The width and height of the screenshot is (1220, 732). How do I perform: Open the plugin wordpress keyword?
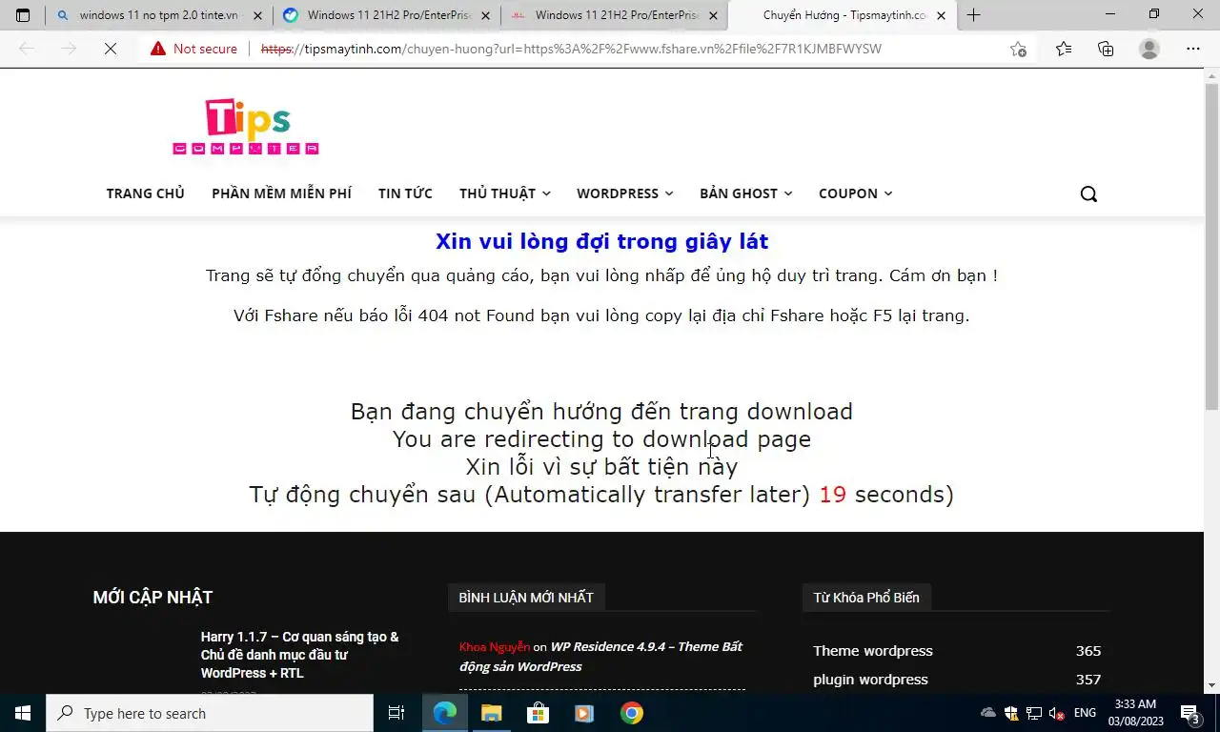coord(870,680)
